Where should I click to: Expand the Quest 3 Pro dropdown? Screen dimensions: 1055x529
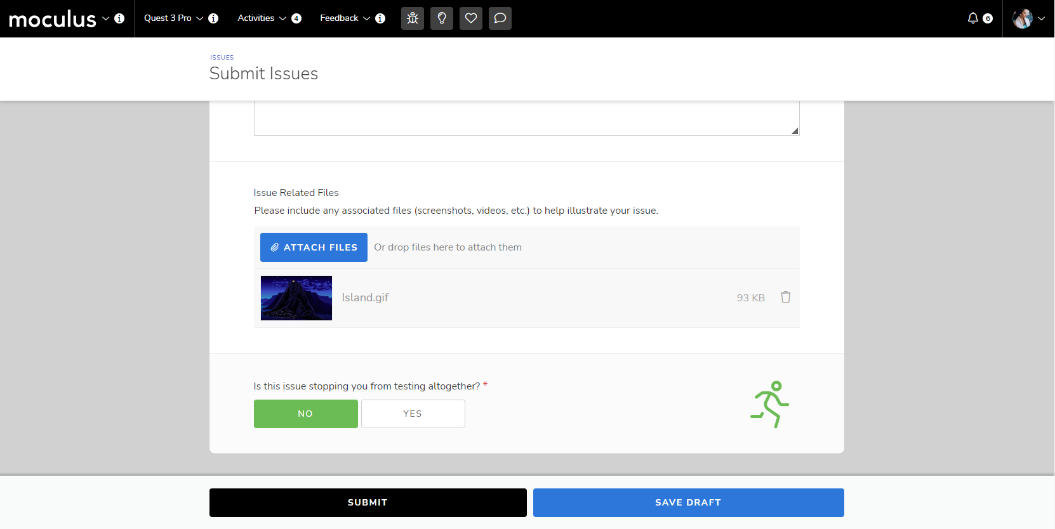click(173, 18)
